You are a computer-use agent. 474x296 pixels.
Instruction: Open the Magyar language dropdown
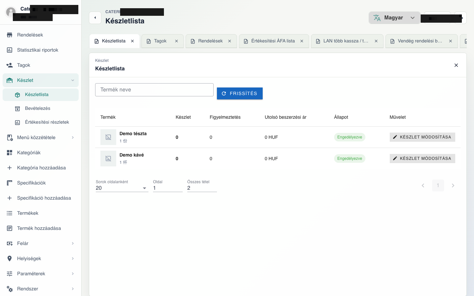394,18
